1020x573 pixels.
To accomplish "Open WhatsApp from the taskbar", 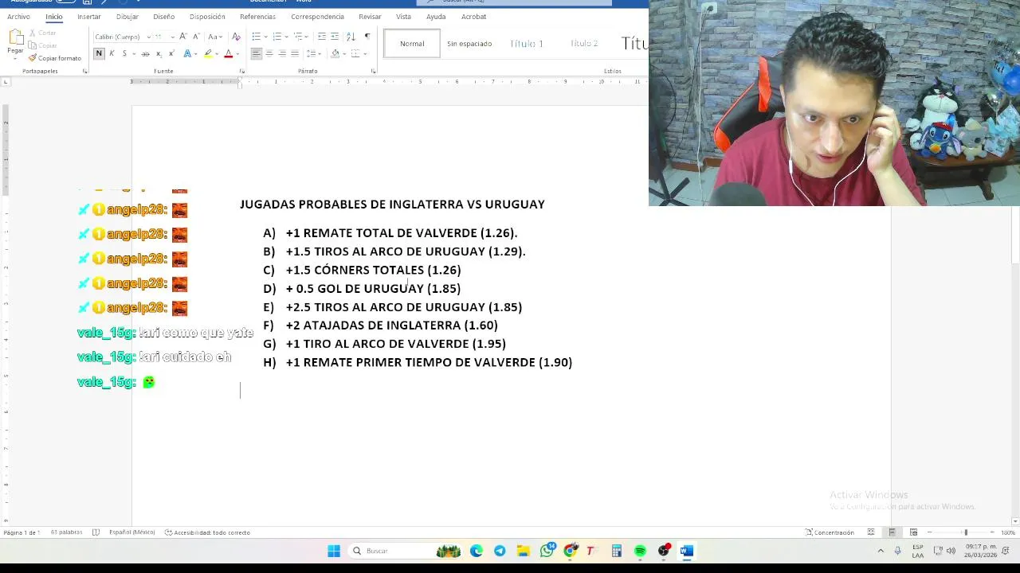I will [547, 551].
